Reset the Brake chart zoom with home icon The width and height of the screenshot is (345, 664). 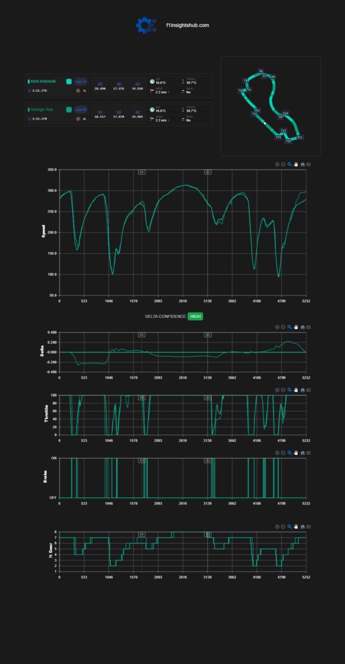pyautogui.click(x=303, y=453)
